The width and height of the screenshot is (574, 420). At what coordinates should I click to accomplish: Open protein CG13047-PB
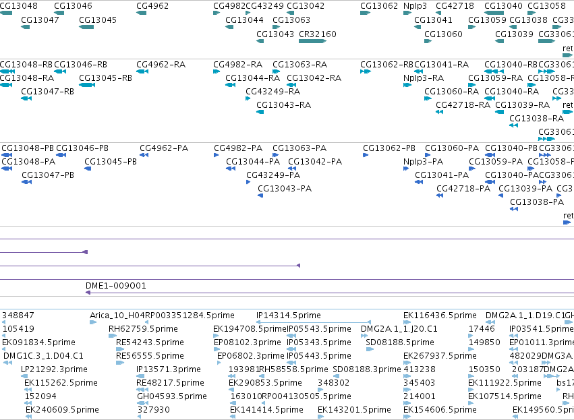48,175
